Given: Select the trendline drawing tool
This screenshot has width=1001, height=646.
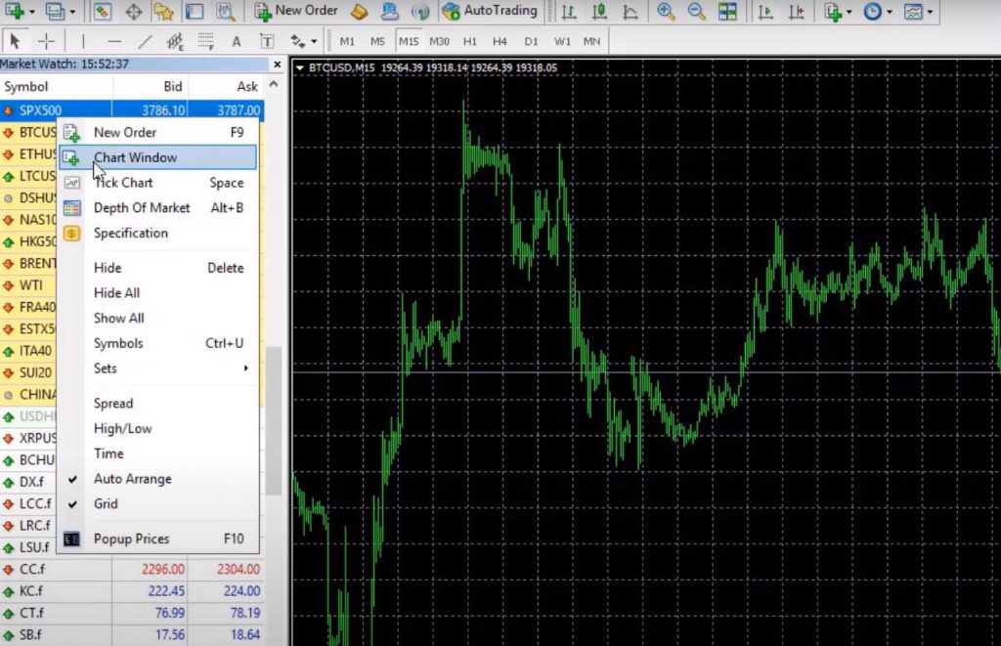Looking at the screenshot, I should pos(145,41).
